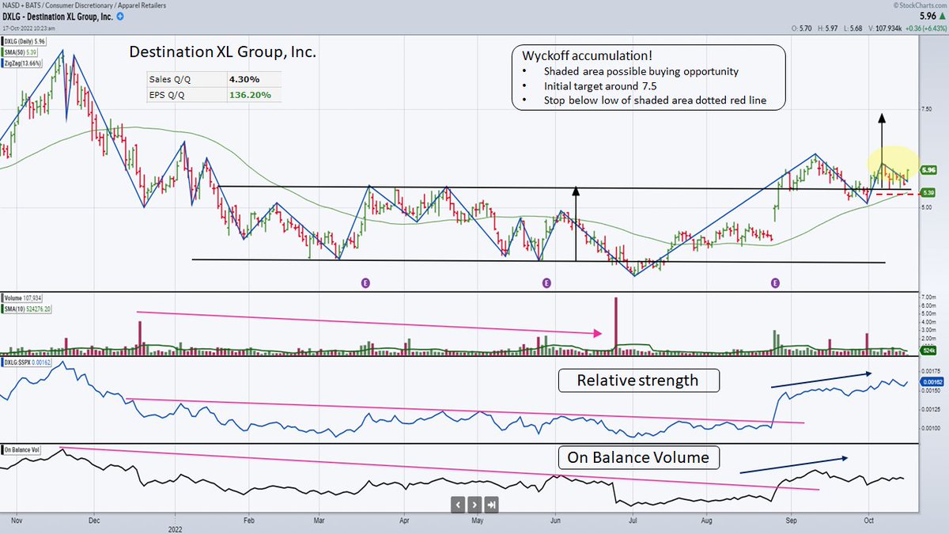Click the green 5.39 SMA price tag
The width and height of the screenshot is (949, 534).
coord(929,192)
